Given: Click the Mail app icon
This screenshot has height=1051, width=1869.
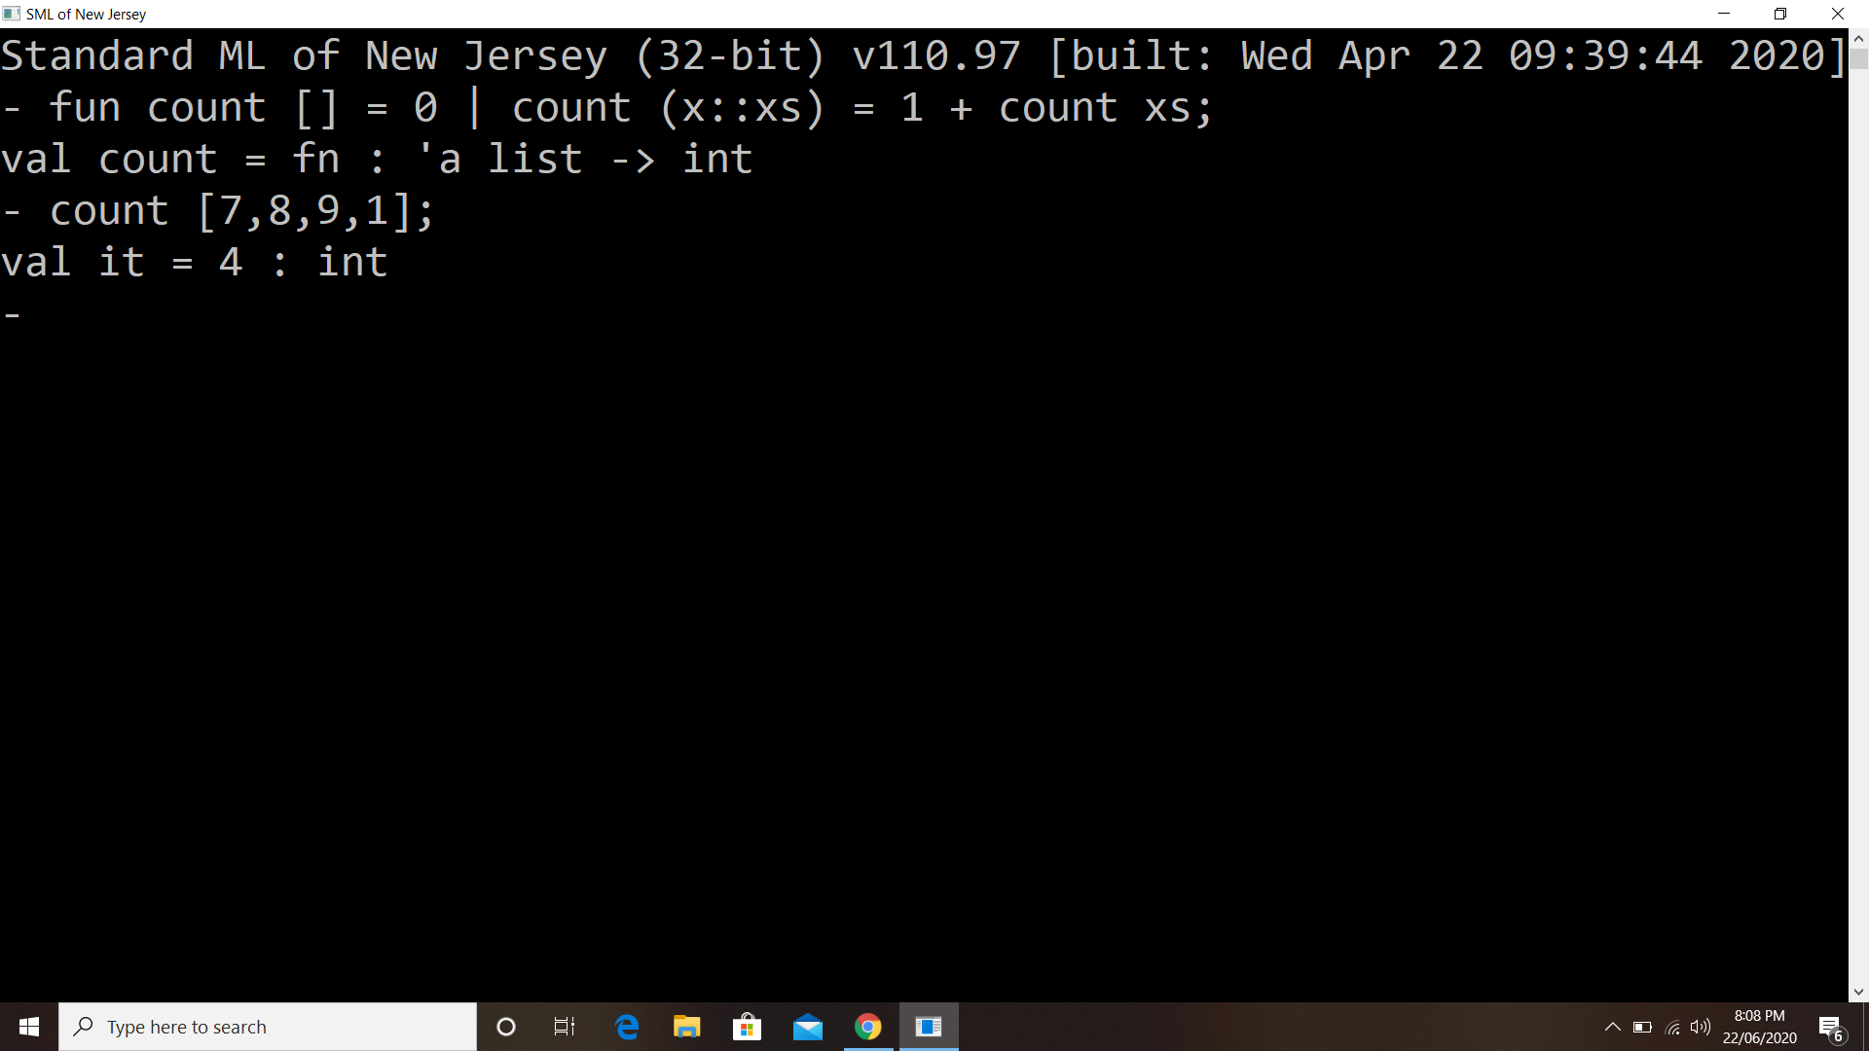Looking at the screenshot, I should pyautogui.click(x=807, y=1026).
